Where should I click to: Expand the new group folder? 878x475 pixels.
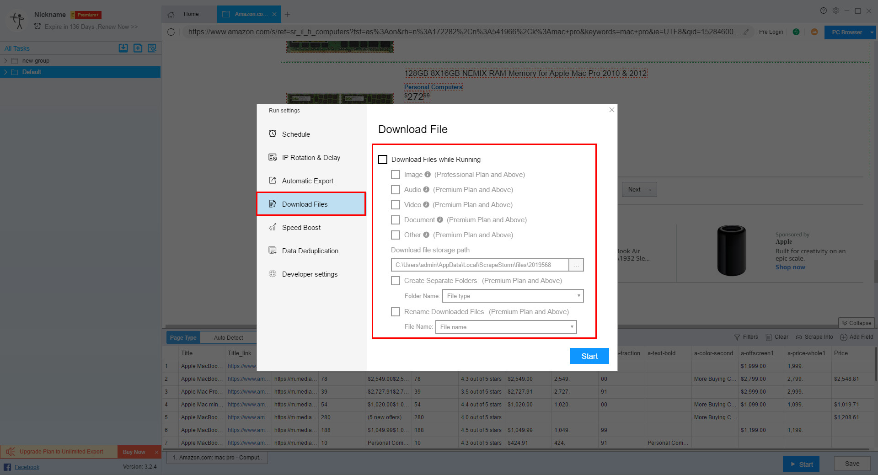5,60
